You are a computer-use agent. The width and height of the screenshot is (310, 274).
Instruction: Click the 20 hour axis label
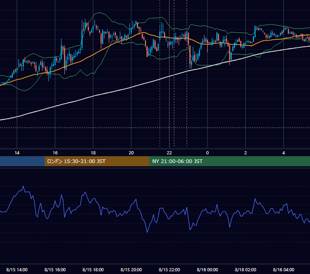tap(131, 153)
